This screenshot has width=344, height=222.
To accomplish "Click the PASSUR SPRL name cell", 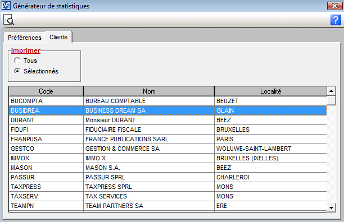I will pos(149,177).
